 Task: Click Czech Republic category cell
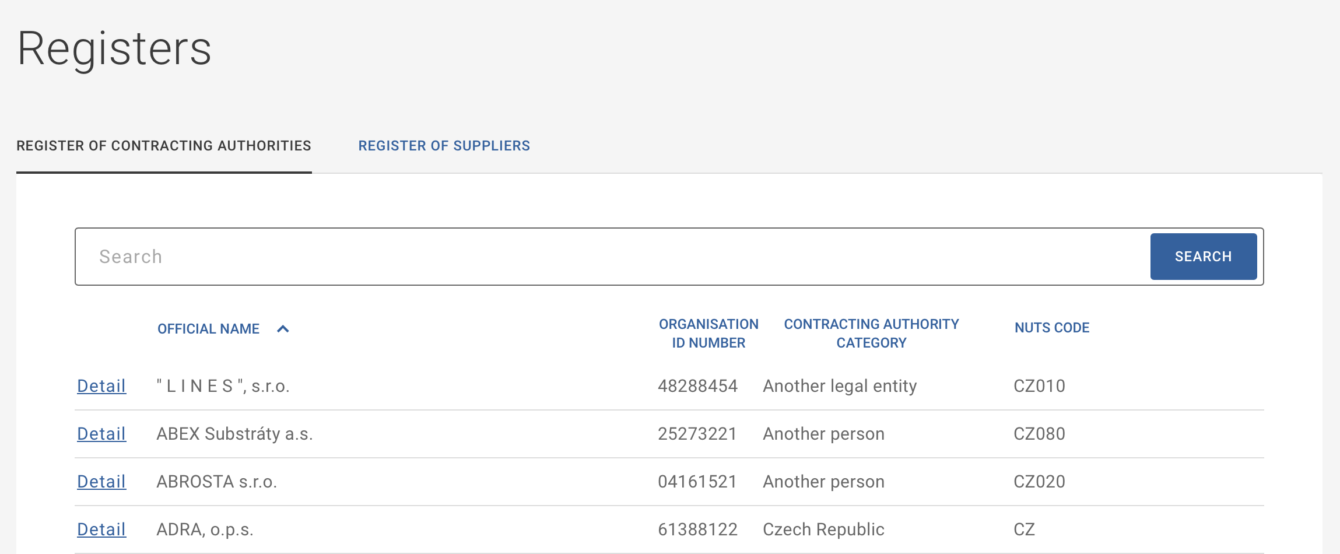(x=823, y=530)
